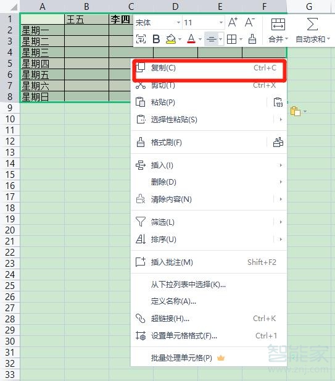Open the 合并 merge dropdown arrow
Screen dimensions: 335x381
pyautogui.click(x=286, y=39)
